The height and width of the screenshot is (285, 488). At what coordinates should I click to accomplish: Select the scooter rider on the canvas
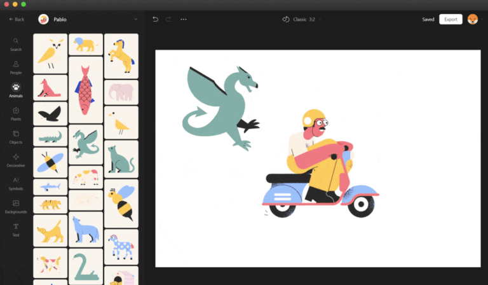click(x=320, y=163)
